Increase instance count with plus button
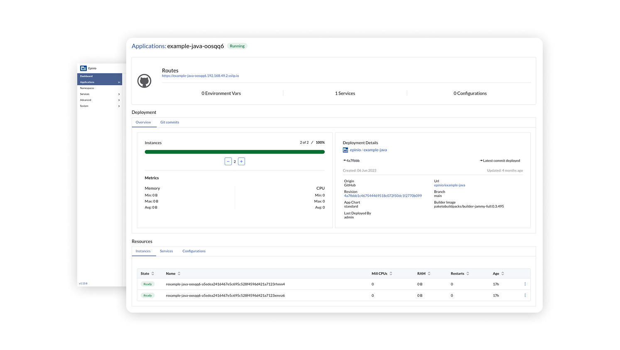Image resolution: width=620 pixels, height=350 pixels. (241, 162)
